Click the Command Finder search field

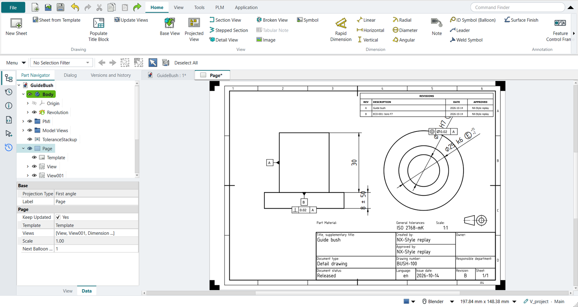[x=517, y=7]
